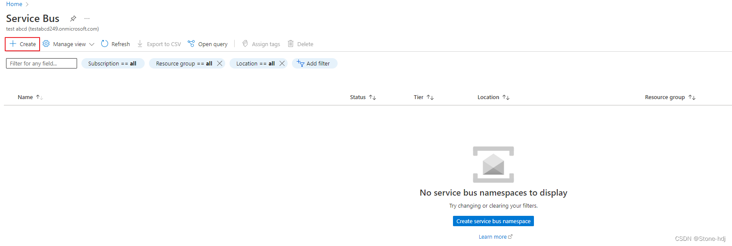
Task: Click the Service Bus page title
Action: tap(33, 19)
